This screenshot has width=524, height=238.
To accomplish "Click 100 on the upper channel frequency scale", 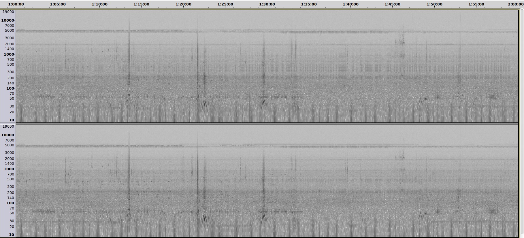I will coord(10,88).
